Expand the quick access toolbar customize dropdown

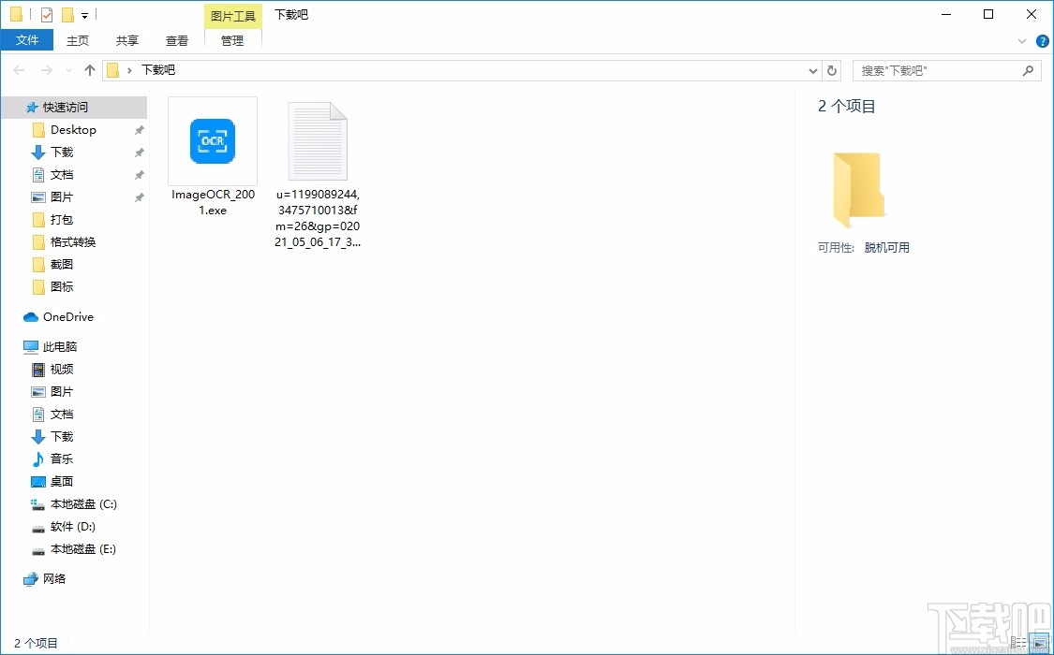82,14
